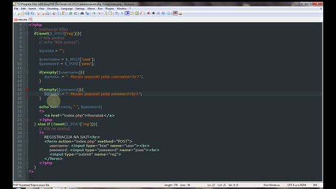This screenshot has width=336, height=189.
Task: Click the Zoom In toolbar icon
Action: (94, 13)
